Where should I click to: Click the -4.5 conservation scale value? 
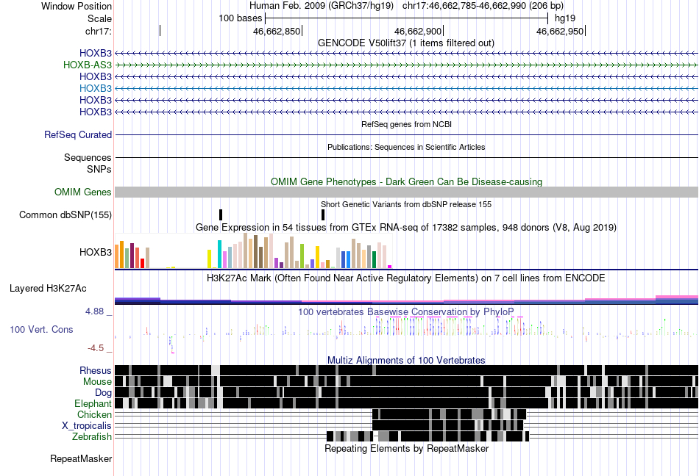coord(96,348)
